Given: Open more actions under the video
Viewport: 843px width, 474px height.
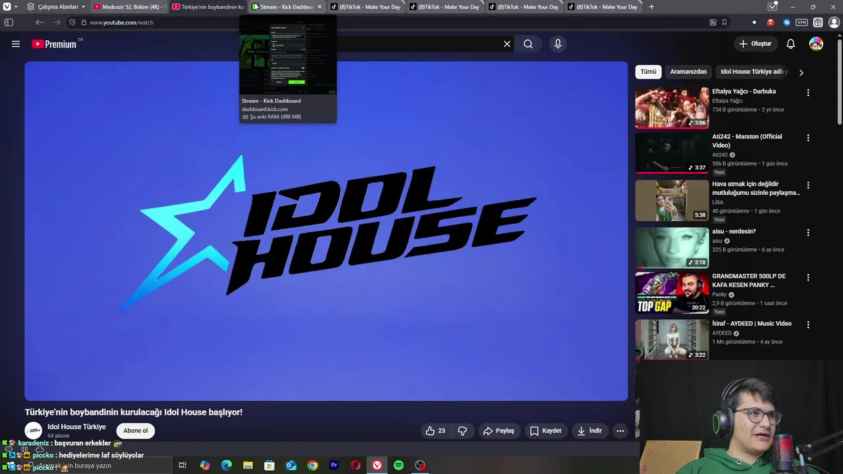Looking at the screenshot, I should pos(620,431).
